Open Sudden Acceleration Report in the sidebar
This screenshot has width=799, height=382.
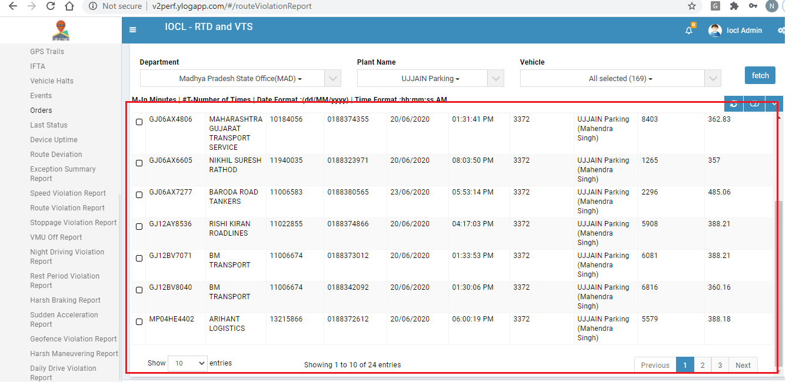pos(64,320)
